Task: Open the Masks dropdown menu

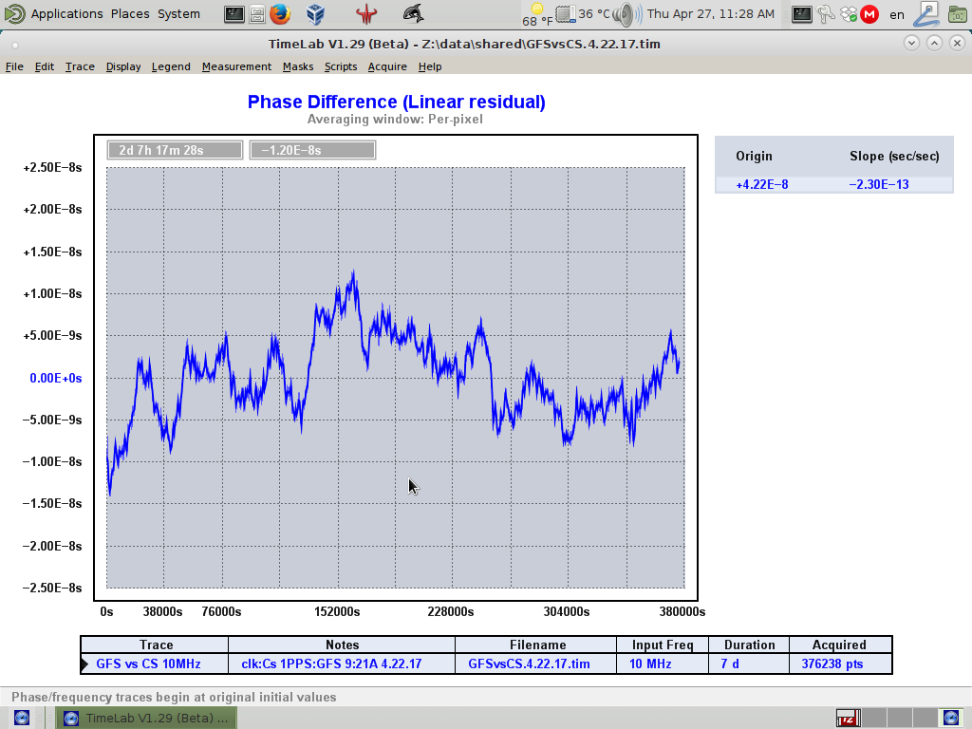Action: tap(298, 66)
